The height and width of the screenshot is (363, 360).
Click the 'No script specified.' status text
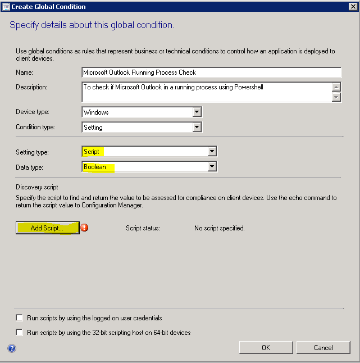[x=220, y=228]
